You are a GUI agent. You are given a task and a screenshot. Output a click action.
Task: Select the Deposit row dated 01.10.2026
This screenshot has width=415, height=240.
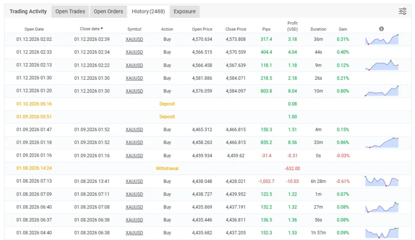pyautogui.click(x=167, y=104)
